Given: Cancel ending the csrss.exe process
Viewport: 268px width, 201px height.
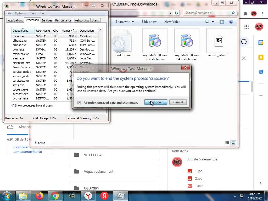Looking at the screenshot, I should point(178,102).
